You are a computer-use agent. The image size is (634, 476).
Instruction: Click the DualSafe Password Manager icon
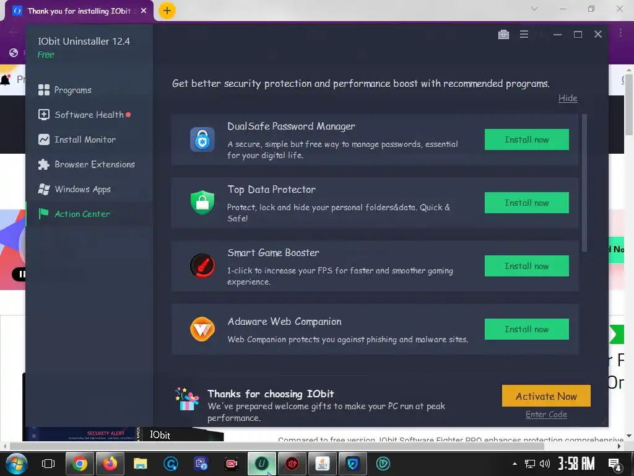[202, 139]
